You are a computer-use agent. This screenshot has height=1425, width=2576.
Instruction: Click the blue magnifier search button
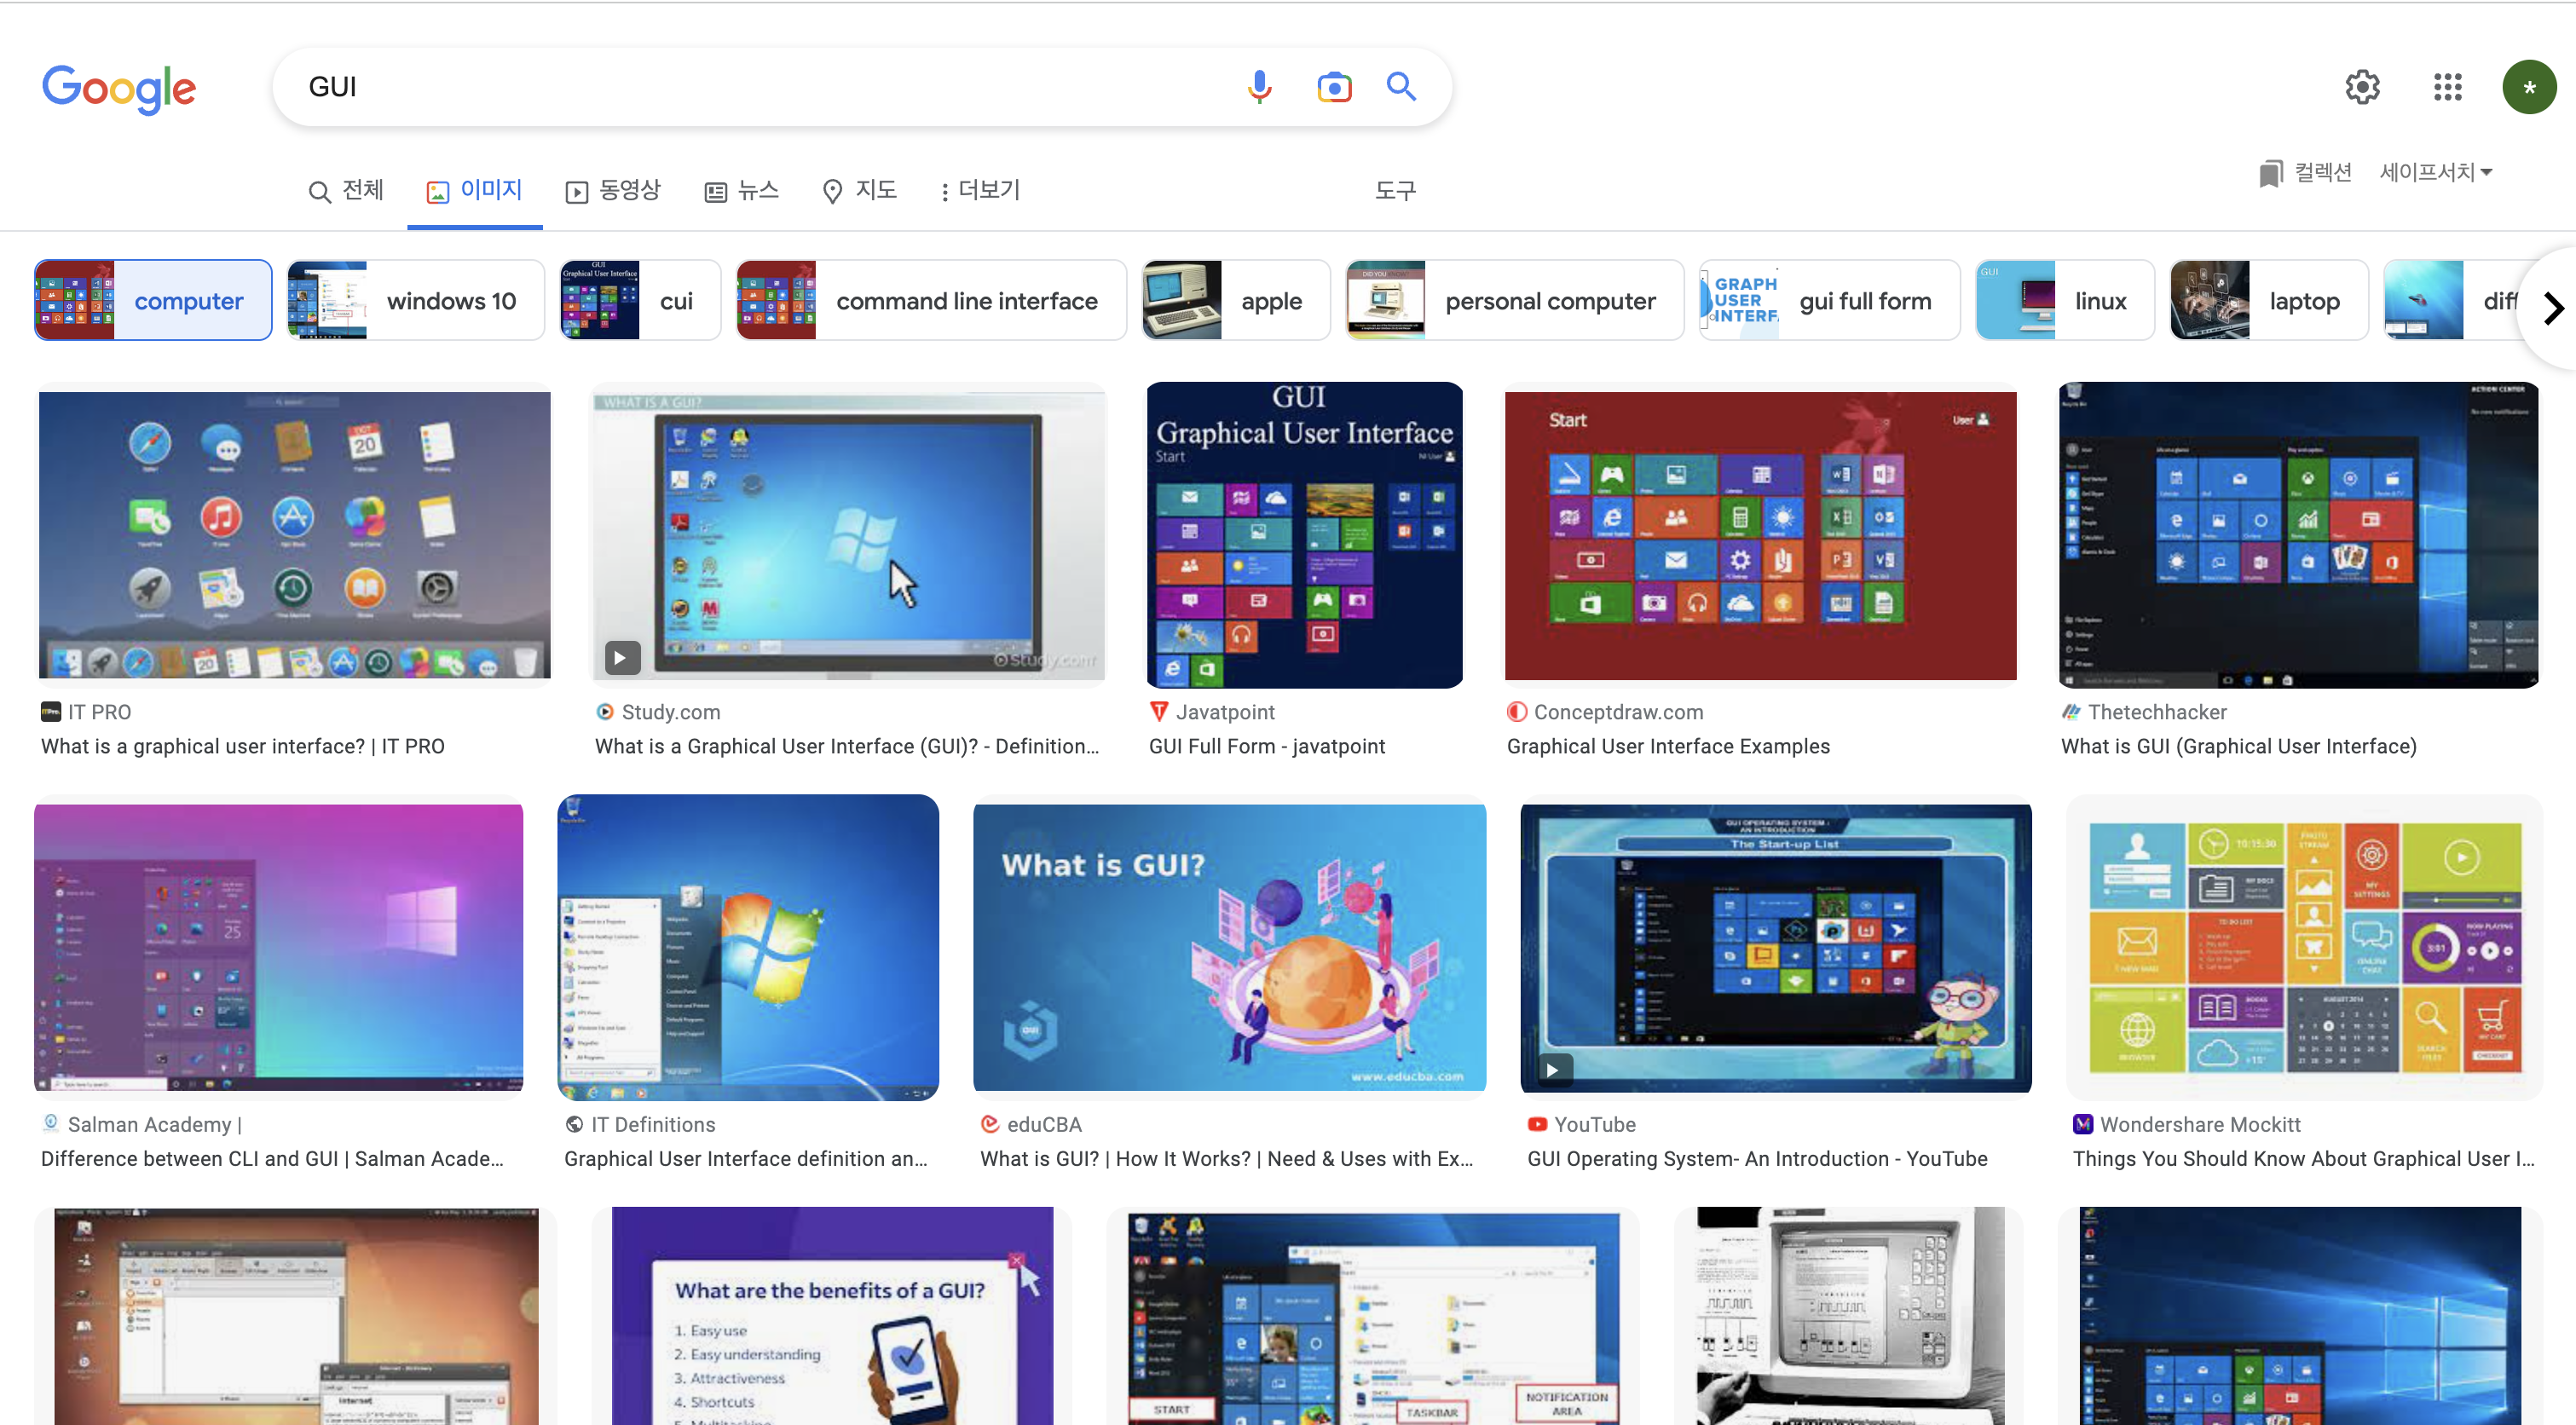pos(1401,87)
